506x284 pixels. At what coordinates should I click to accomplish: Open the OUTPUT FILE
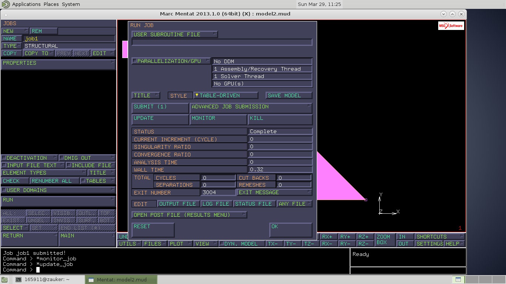(x=179, y=204)
